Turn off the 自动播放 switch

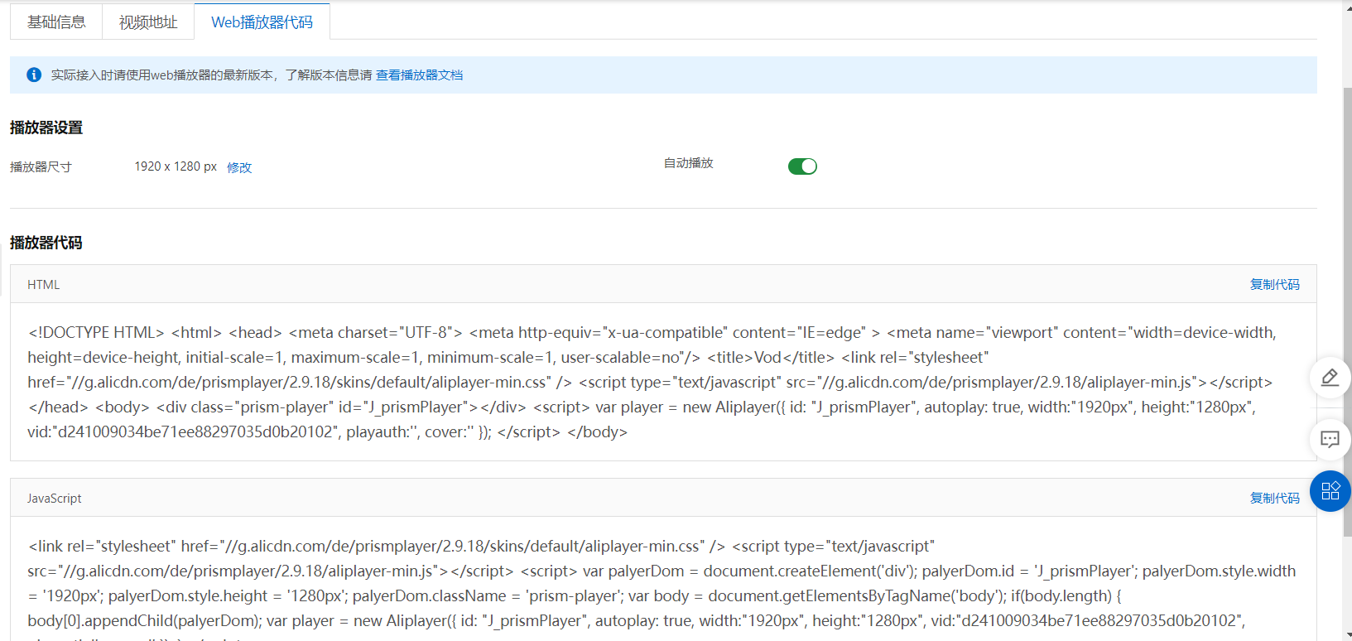pos(802,166)
